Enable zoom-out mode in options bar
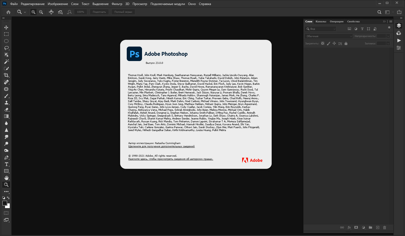This screenshot has height=236, width=405. (x=41, y=12)
